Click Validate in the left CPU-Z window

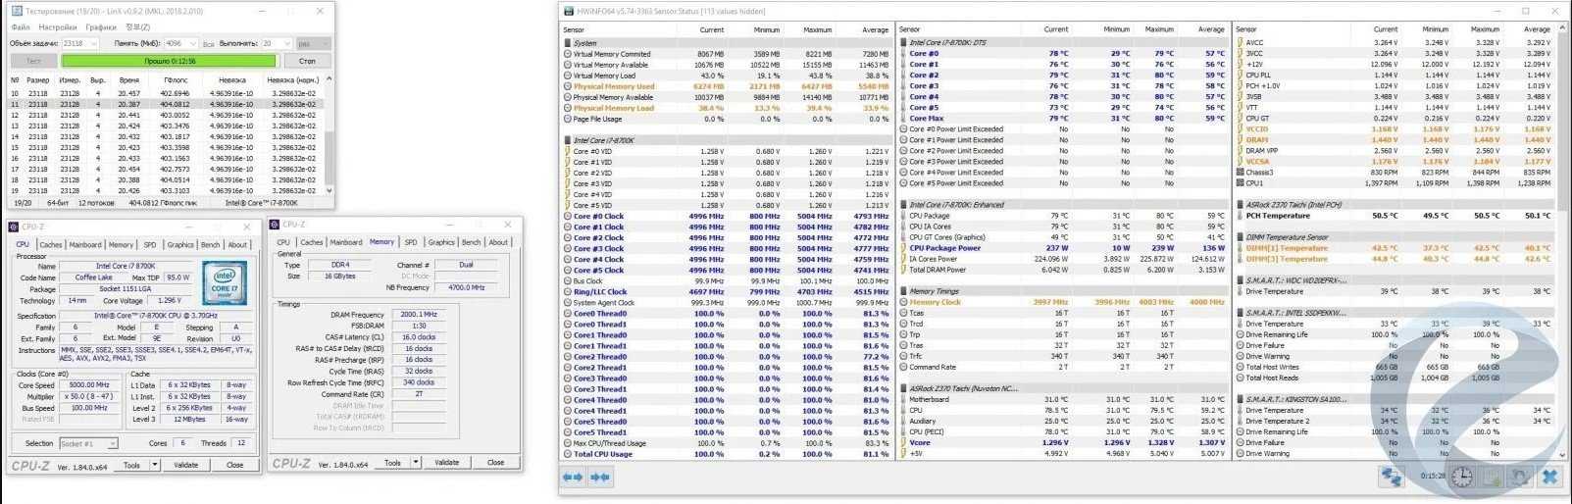pos(186,465)
